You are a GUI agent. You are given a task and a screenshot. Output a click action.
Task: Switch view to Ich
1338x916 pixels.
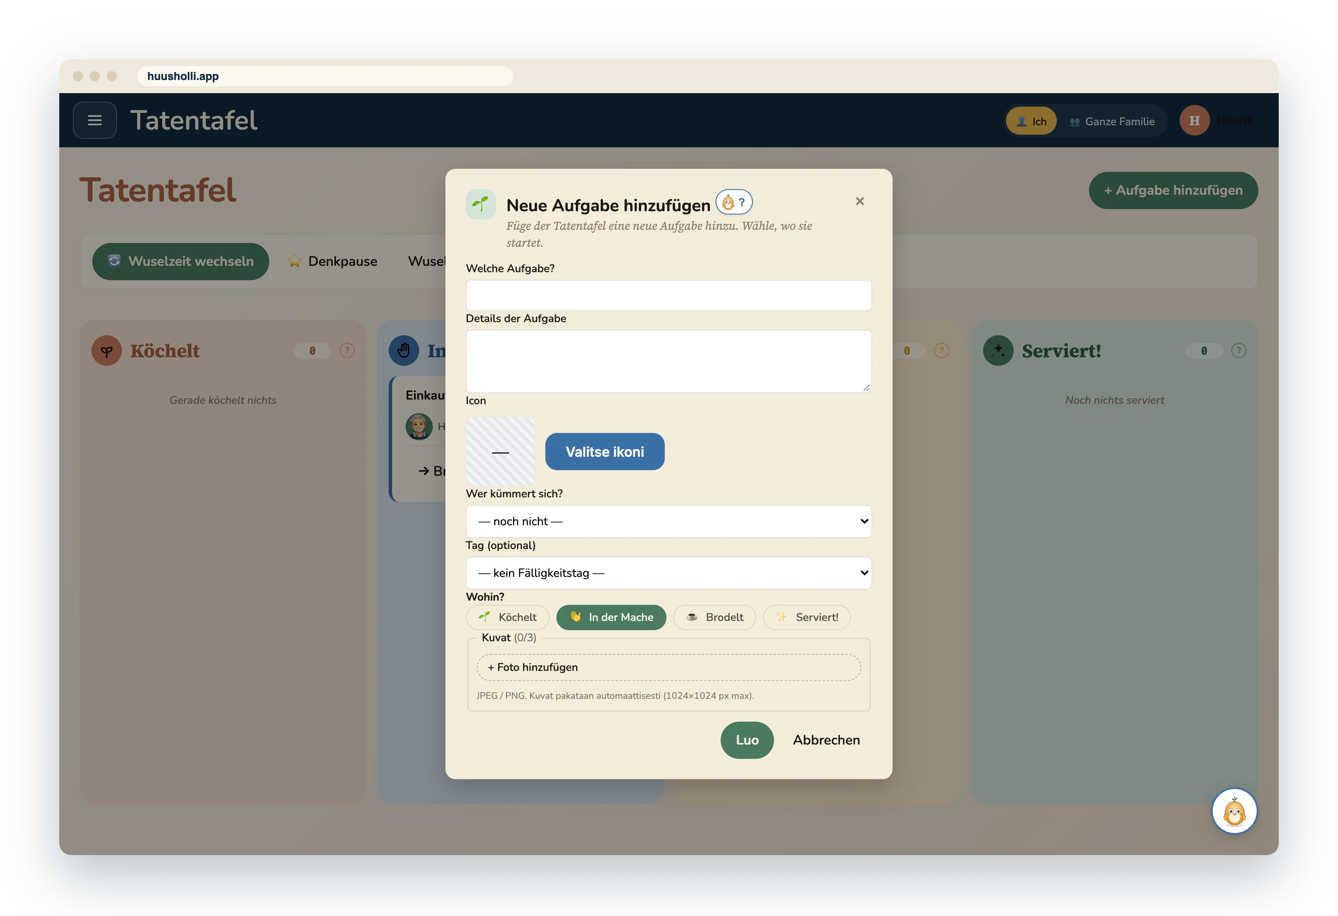click(1031, 121)
